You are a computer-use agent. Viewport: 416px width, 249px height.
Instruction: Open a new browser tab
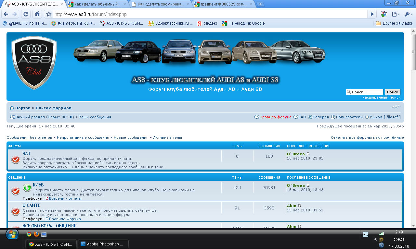(x=260, y=5)
